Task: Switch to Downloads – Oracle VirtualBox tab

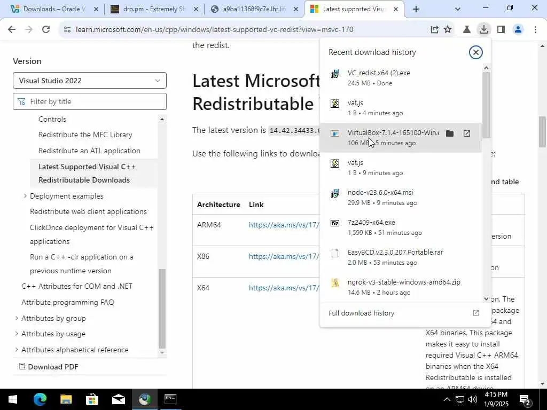Action: point(54,9)
